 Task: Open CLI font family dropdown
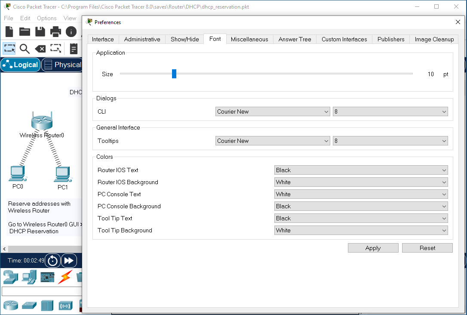click(x=273, y=112)
